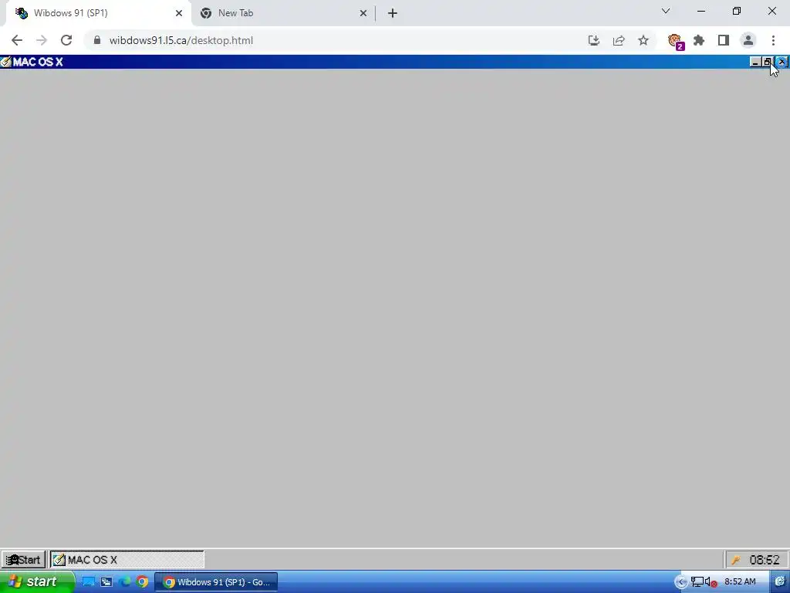The image size is (790, 593).
Task: Go forward using the browser forward arrow
Action: tap(42, 40)
